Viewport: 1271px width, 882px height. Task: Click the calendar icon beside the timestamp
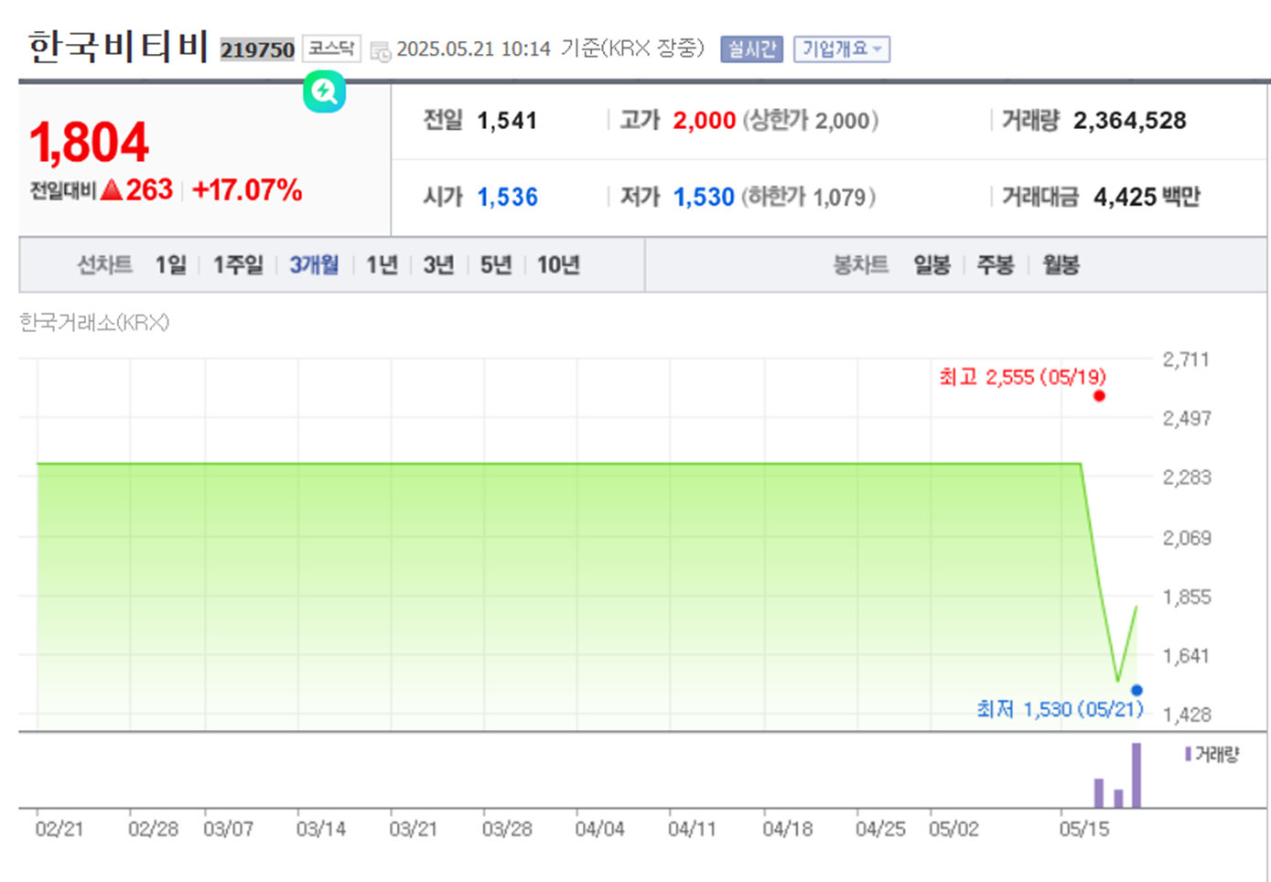point(381,51)
